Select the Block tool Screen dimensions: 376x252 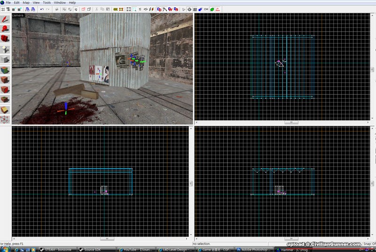coord(5,60)
